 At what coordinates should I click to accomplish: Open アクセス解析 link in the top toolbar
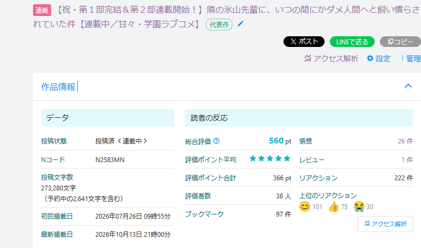(x=331, y=59)
